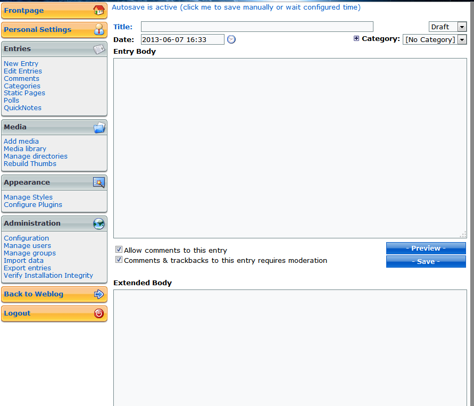Open the Draft status dropdown
The image size is (474, 406).
click(447, 27)
